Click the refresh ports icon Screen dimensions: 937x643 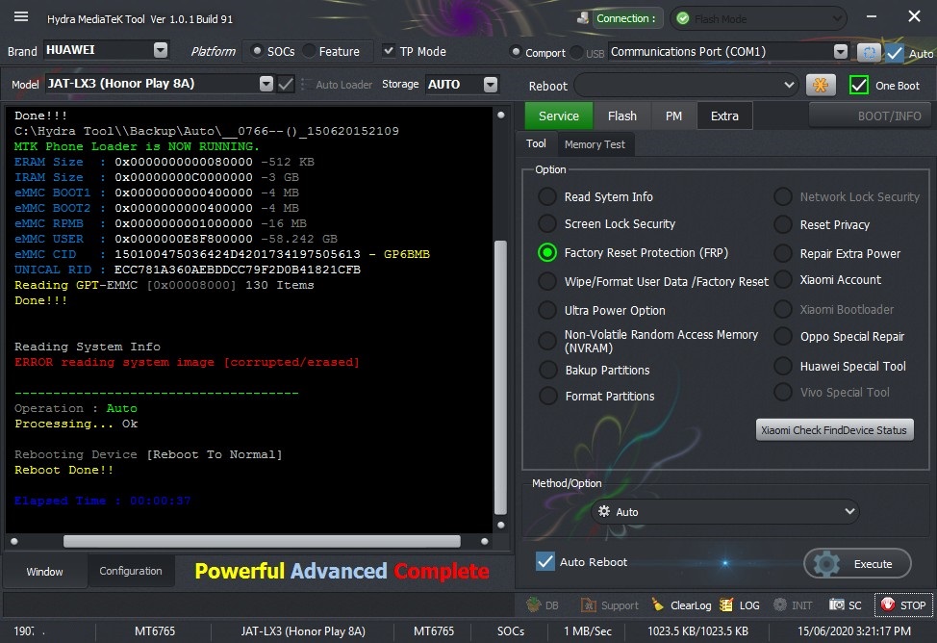coord(869,53)
